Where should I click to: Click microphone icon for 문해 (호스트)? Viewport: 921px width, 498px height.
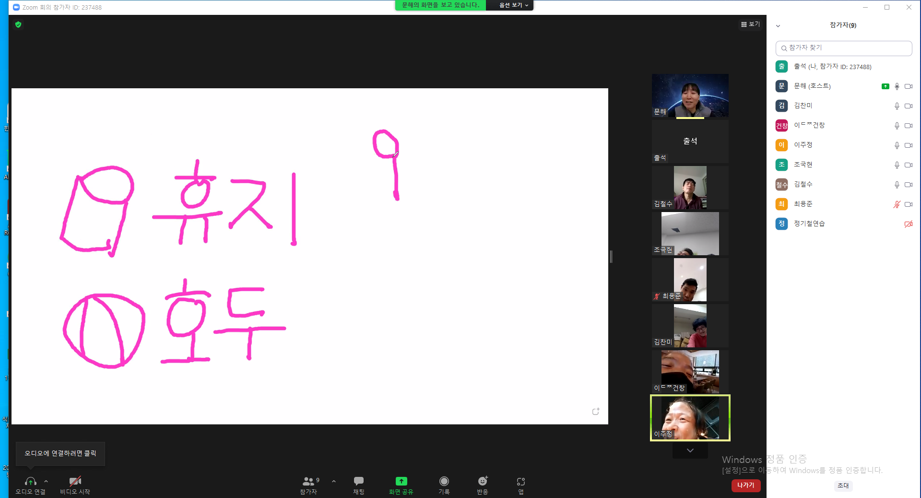pos(897,86)
